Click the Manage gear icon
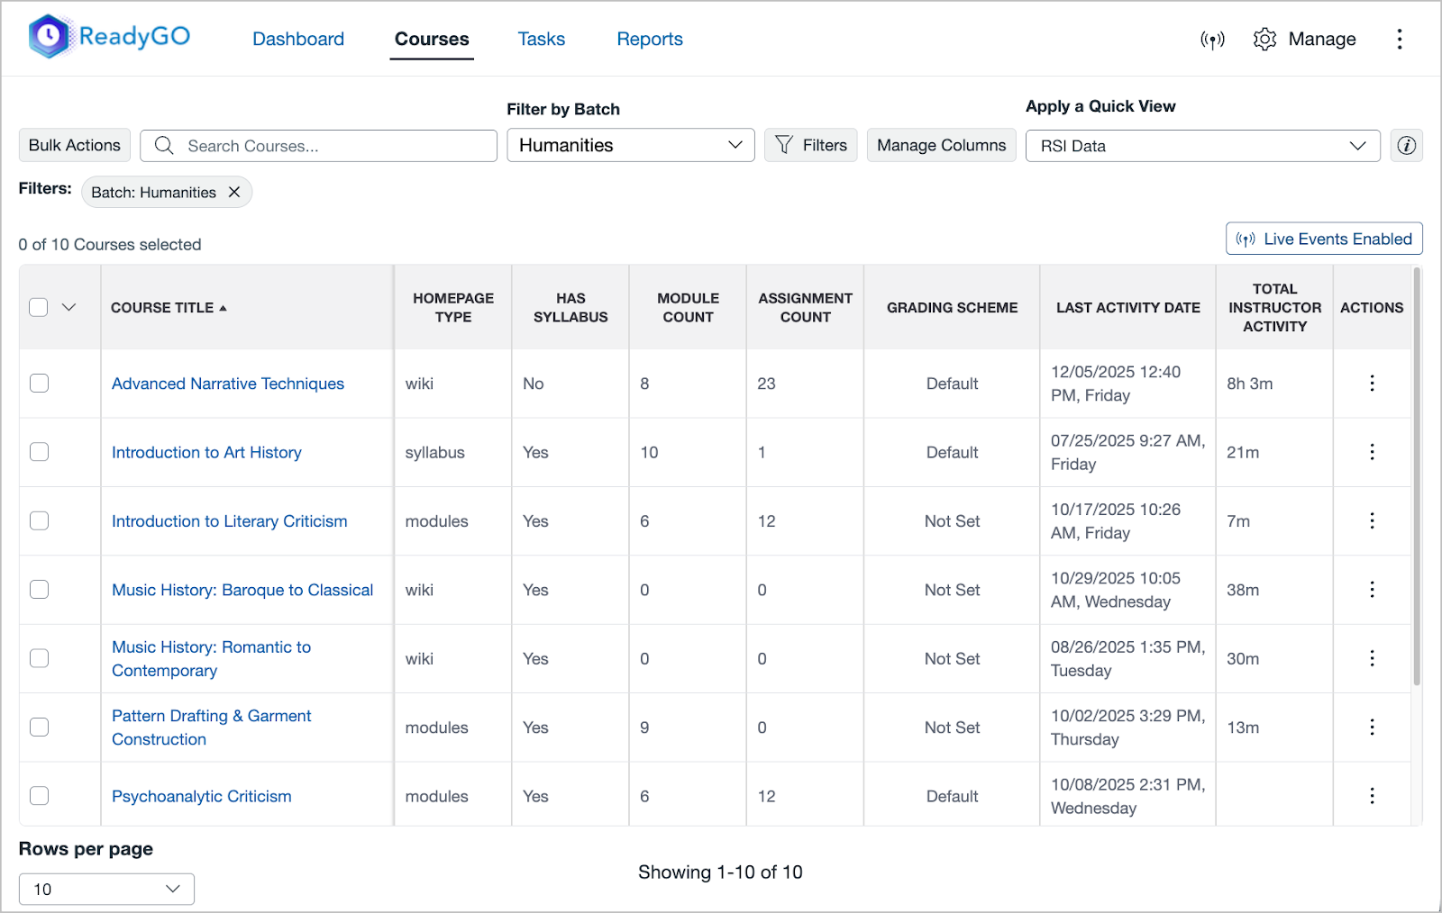This screenshot has height=913, width=1442. click(1264, 39)
